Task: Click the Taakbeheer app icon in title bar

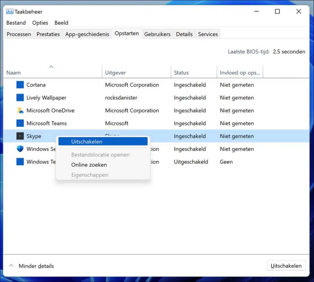Action: pos(10,11)
